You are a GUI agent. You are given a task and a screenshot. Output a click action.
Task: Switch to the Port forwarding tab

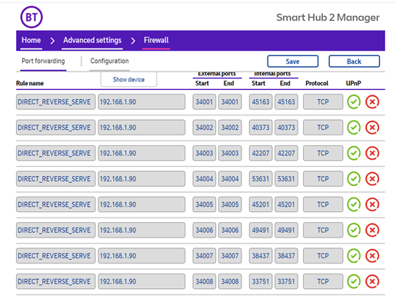pyautogui.click(x=43, y=61)
